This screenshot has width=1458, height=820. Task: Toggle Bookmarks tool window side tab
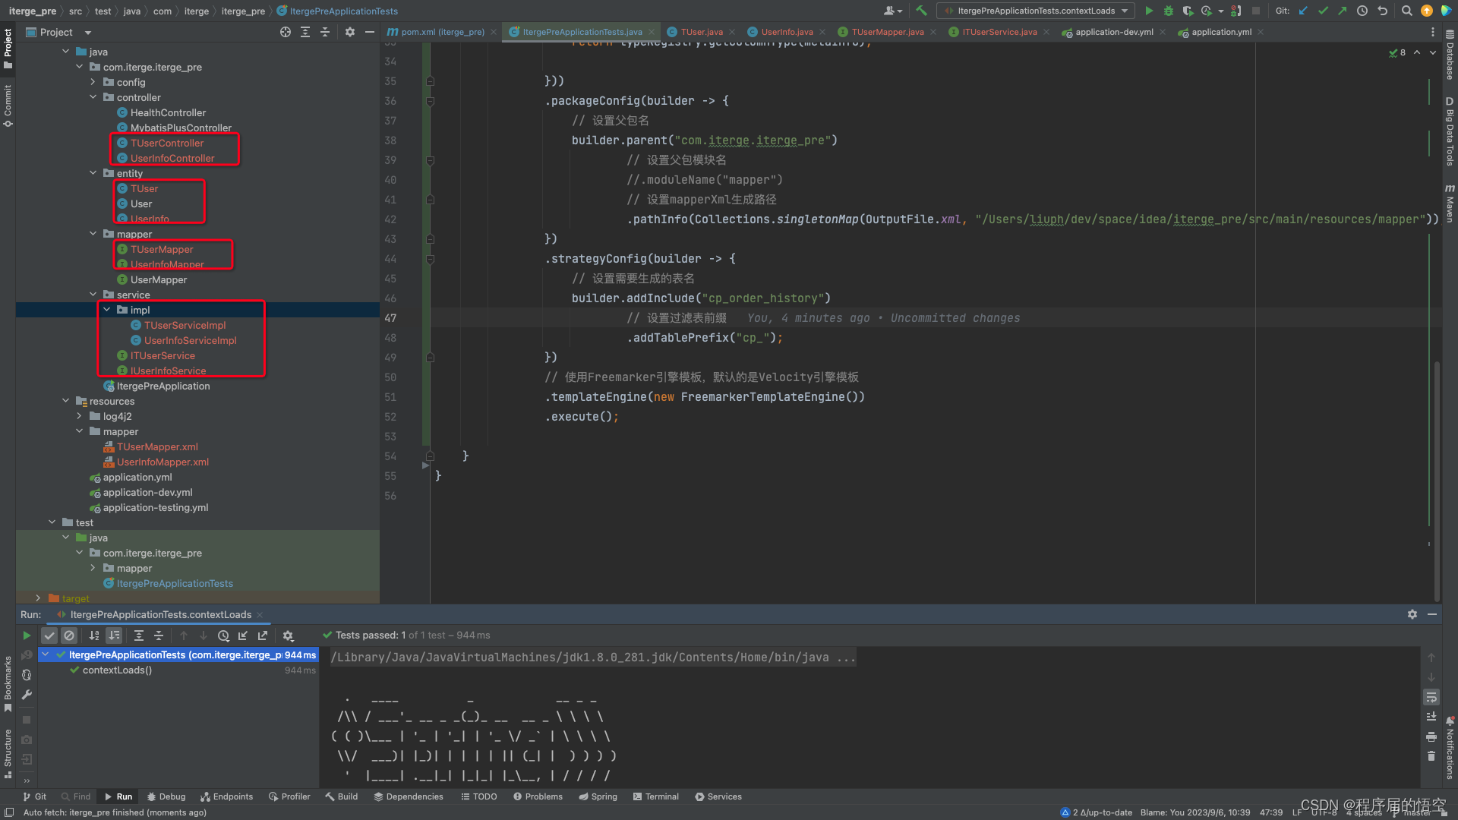click(x=8, y=683)
